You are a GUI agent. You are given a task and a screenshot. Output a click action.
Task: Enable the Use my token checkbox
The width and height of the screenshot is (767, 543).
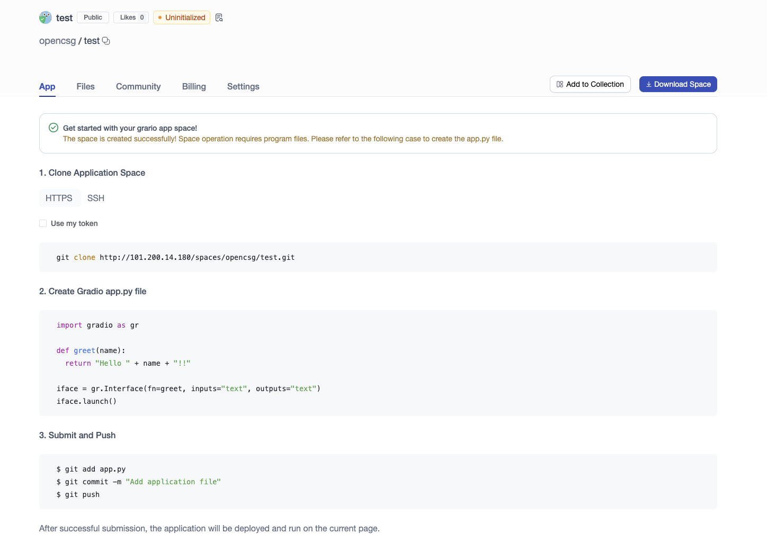[43, 223]
